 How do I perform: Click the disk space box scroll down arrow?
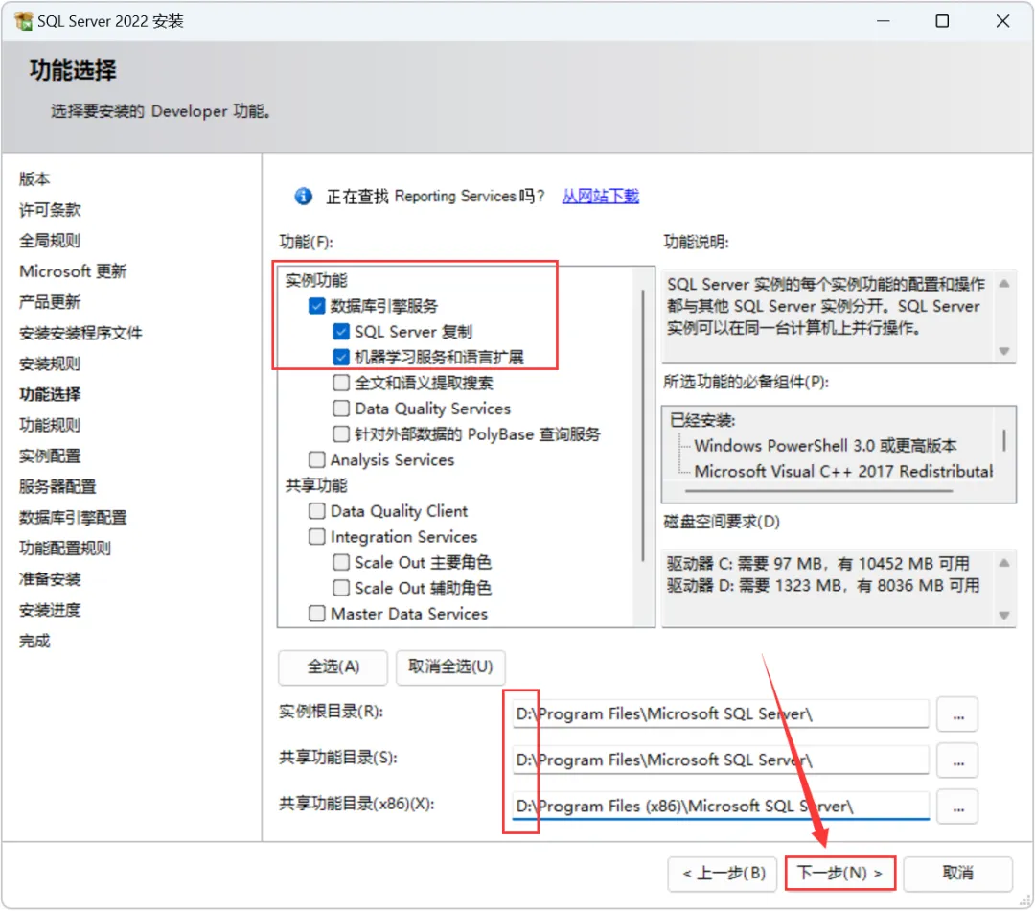[1004, 616]
